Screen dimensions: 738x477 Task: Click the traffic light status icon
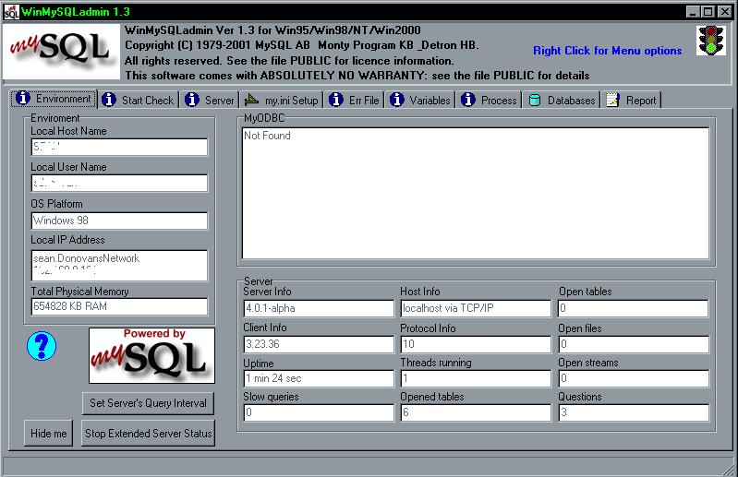710,41
